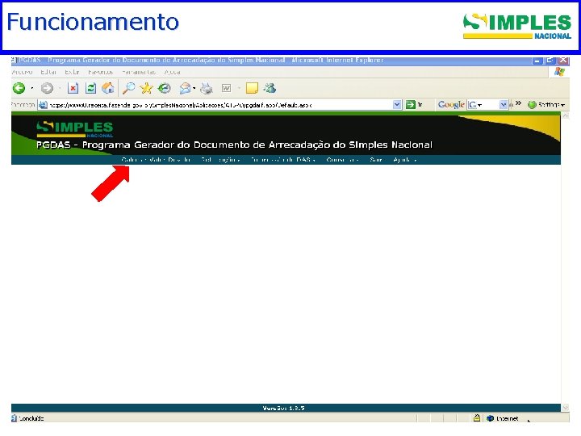
Task: Click the page icon in the address bar
Action: [43, 105]
